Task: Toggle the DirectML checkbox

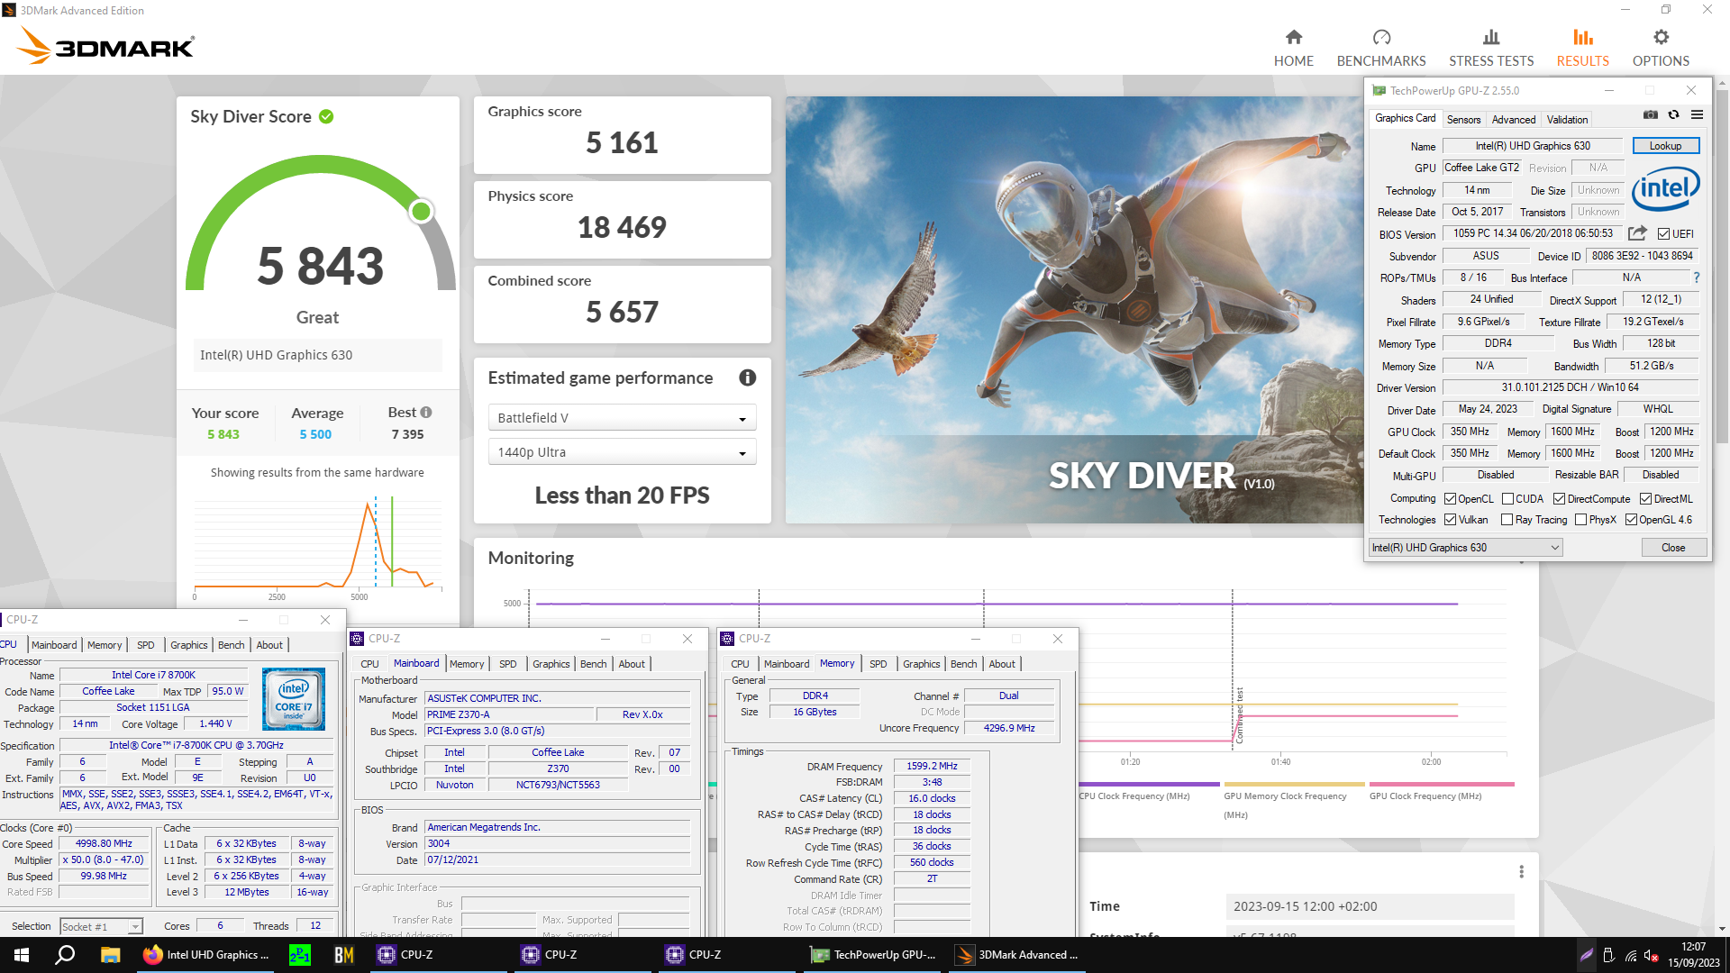Action: [1645, 499]
